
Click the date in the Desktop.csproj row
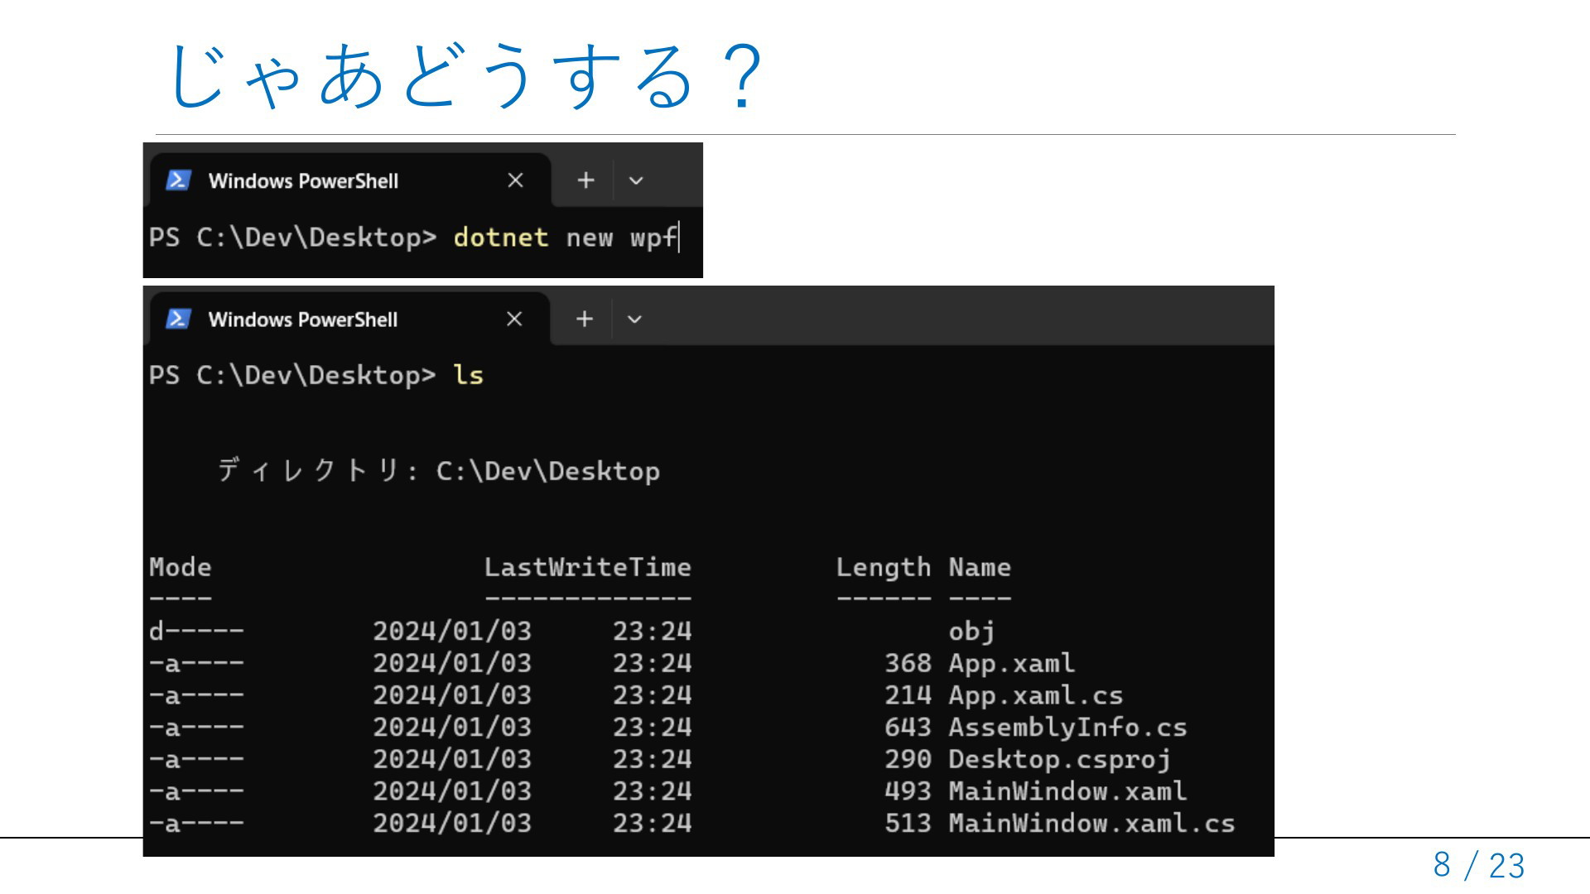(x=452, y=760)
